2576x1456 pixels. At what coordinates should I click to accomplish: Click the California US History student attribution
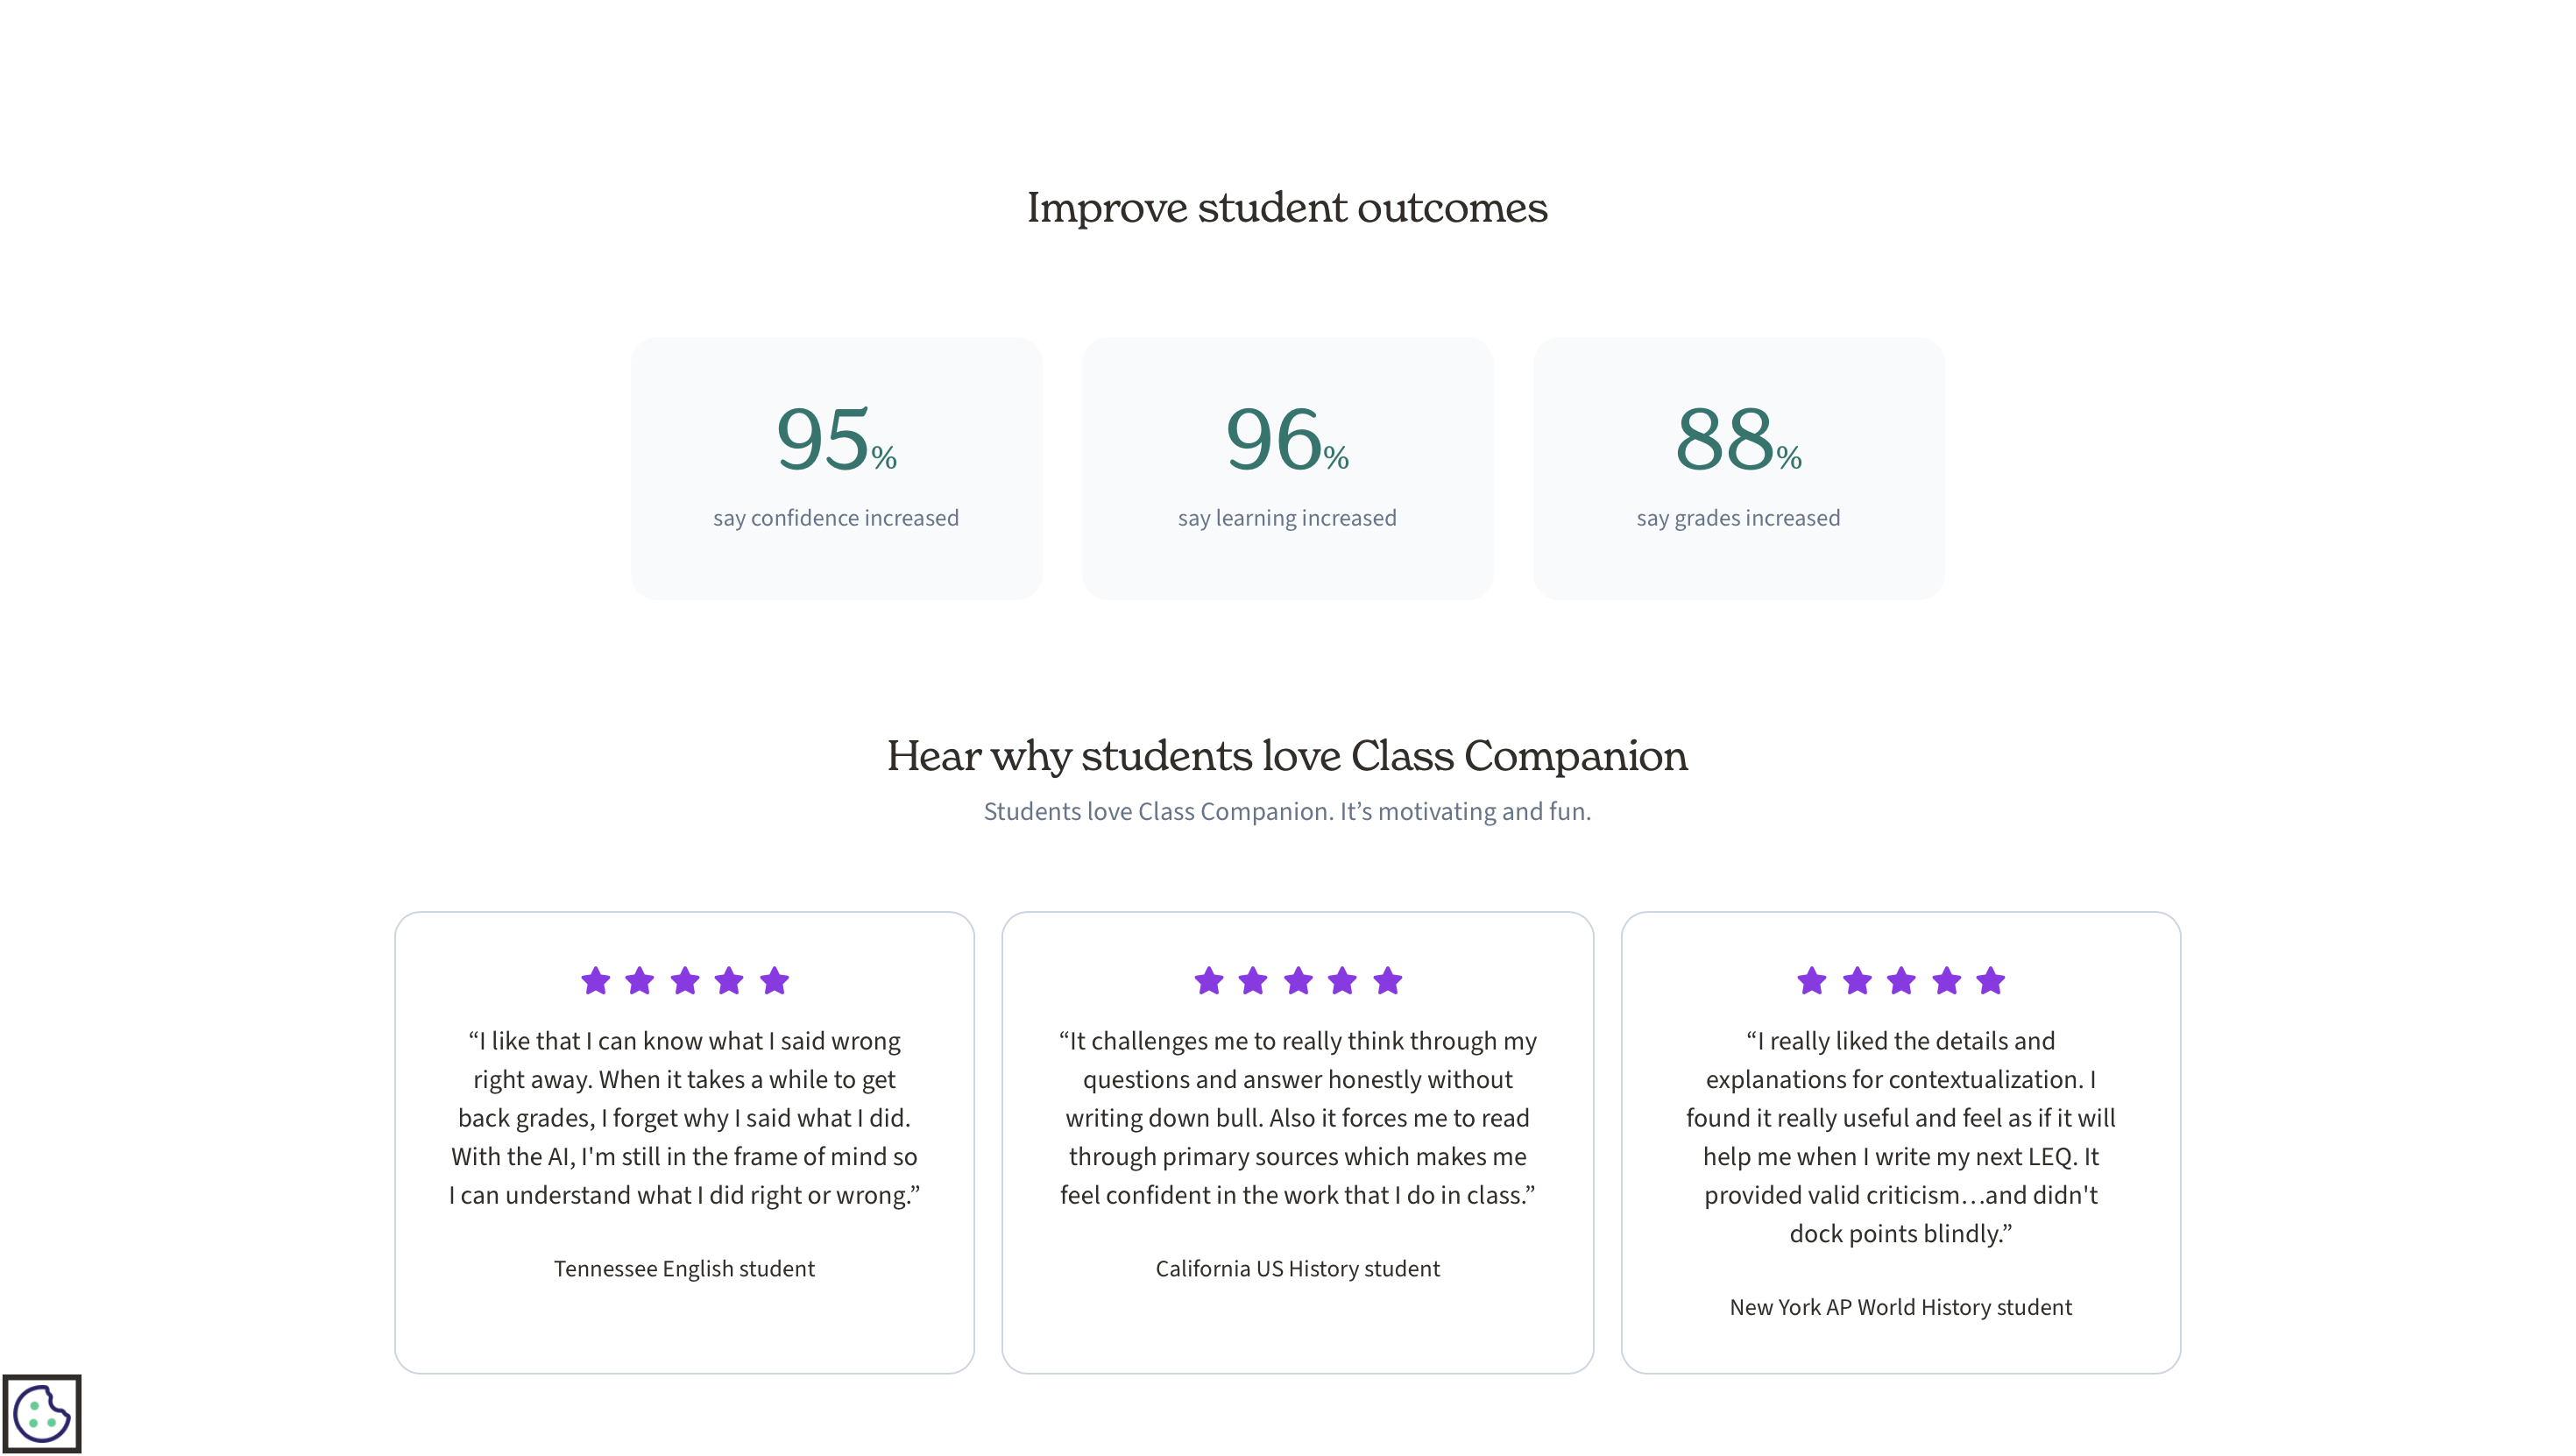1297,1268
